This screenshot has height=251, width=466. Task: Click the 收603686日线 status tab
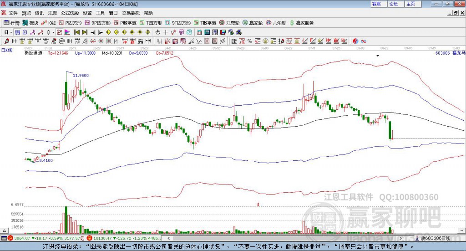click(x=433, y=238)
